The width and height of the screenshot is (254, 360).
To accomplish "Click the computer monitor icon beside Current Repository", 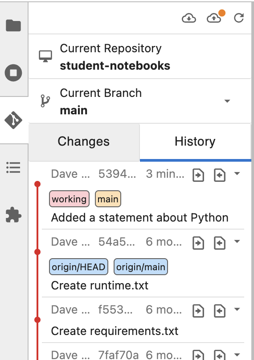I will coord(45,56).
